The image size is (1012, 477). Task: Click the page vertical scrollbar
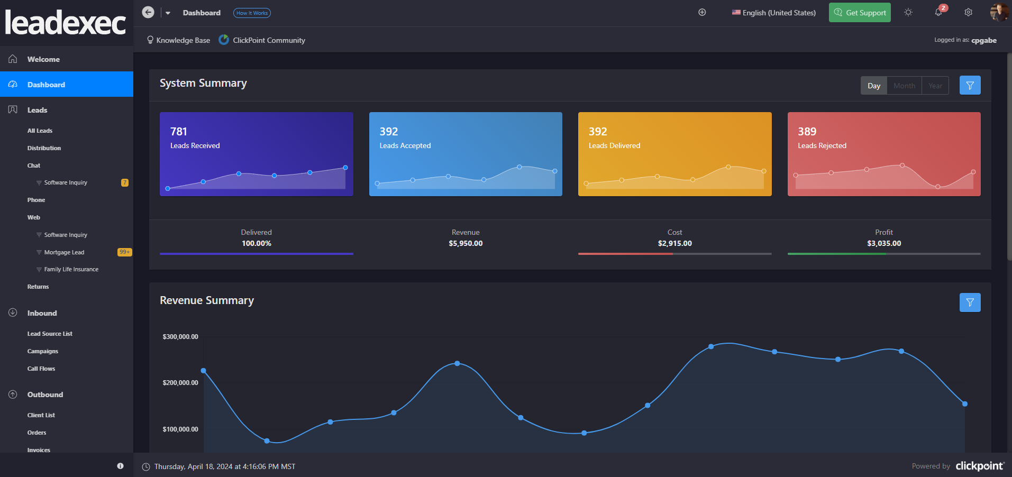pos(1009,157)
